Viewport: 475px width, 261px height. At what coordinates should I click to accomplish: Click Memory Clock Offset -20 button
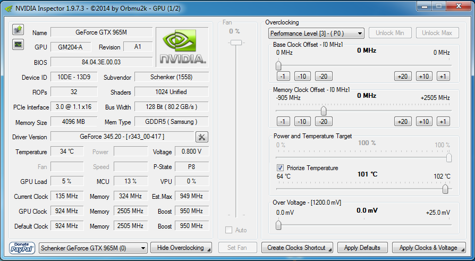(324, 121)
